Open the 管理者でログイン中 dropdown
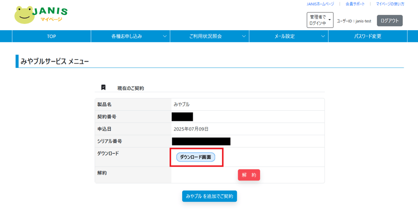This screenshot has height=215, width=418. (320, 20)
